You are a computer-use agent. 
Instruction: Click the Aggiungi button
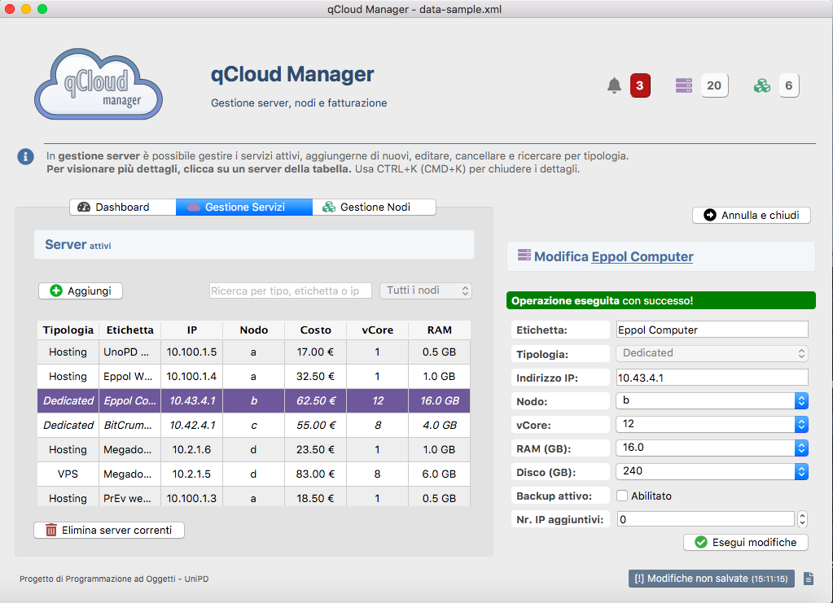click(x=80, y=291)
